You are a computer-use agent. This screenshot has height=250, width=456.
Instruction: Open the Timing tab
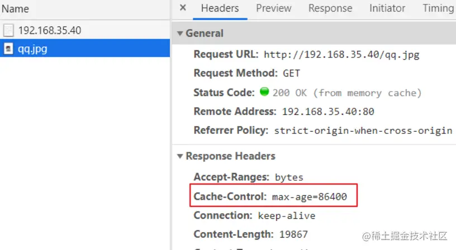[x=438, y=8]
